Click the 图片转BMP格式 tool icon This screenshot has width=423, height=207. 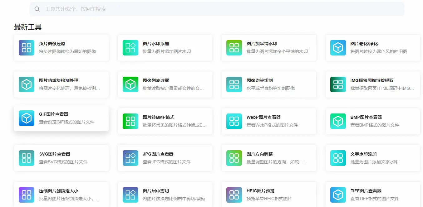coord(130,121)
